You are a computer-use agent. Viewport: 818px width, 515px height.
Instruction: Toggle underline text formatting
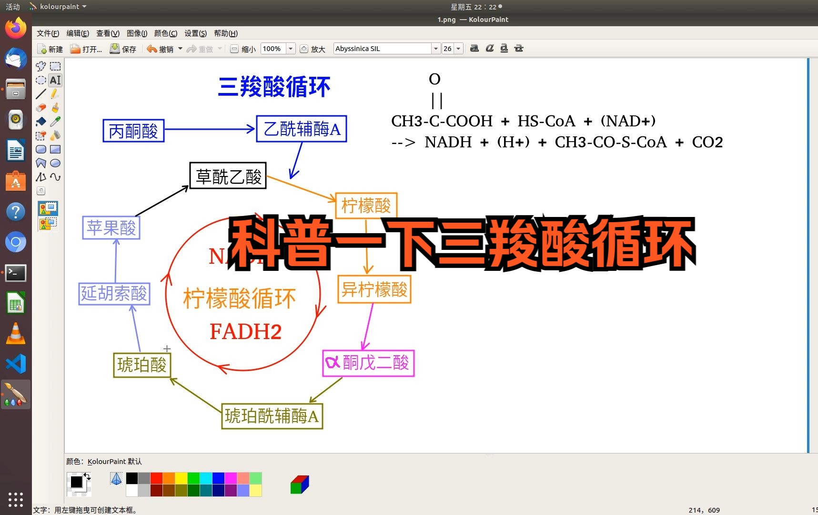tap(504, 48)
